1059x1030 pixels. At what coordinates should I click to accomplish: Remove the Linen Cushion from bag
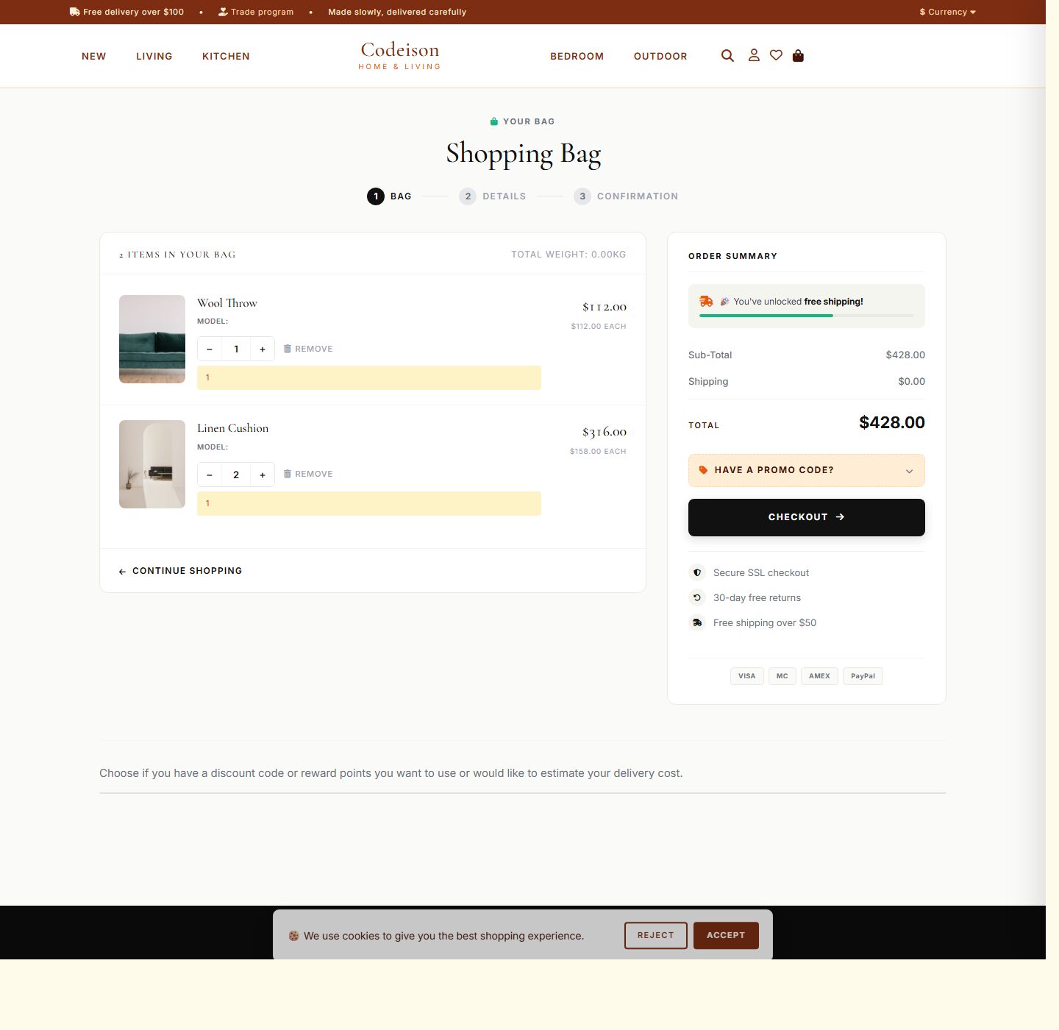coord(308,474)
